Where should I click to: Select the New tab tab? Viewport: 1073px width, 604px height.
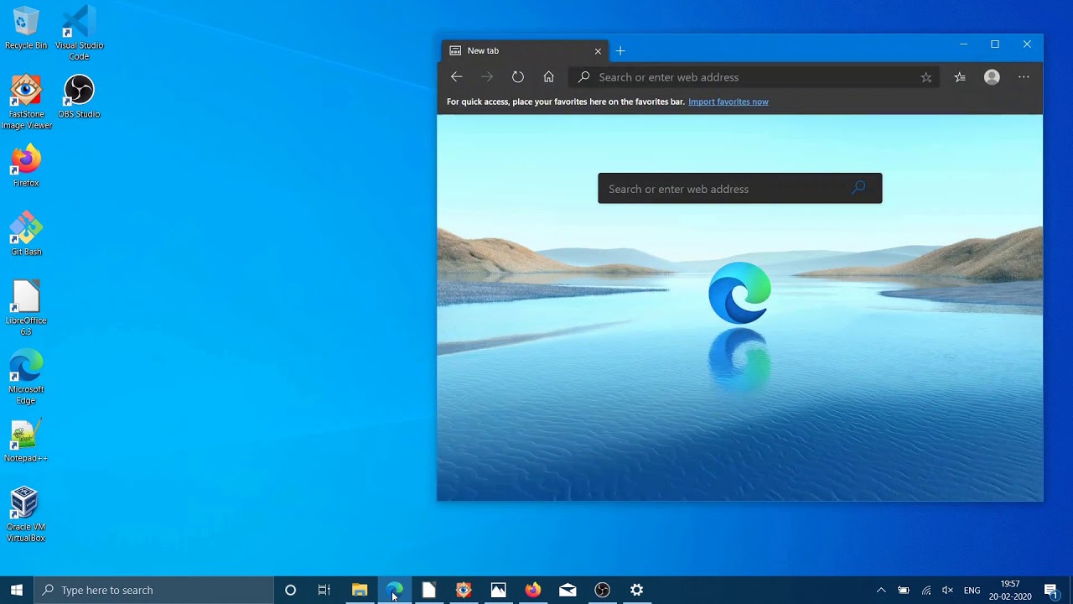point(525,51)
